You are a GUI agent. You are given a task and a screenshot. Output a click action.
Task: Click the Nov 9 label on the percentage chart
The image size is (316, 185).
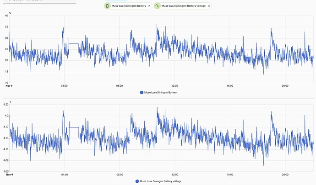9,85
